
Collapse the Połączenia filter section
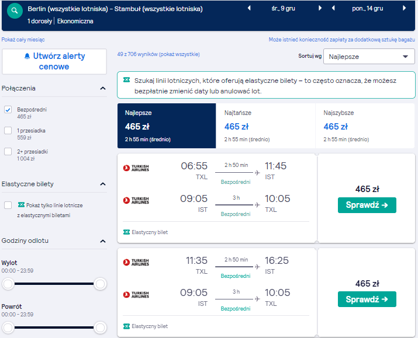coord(103,88)
